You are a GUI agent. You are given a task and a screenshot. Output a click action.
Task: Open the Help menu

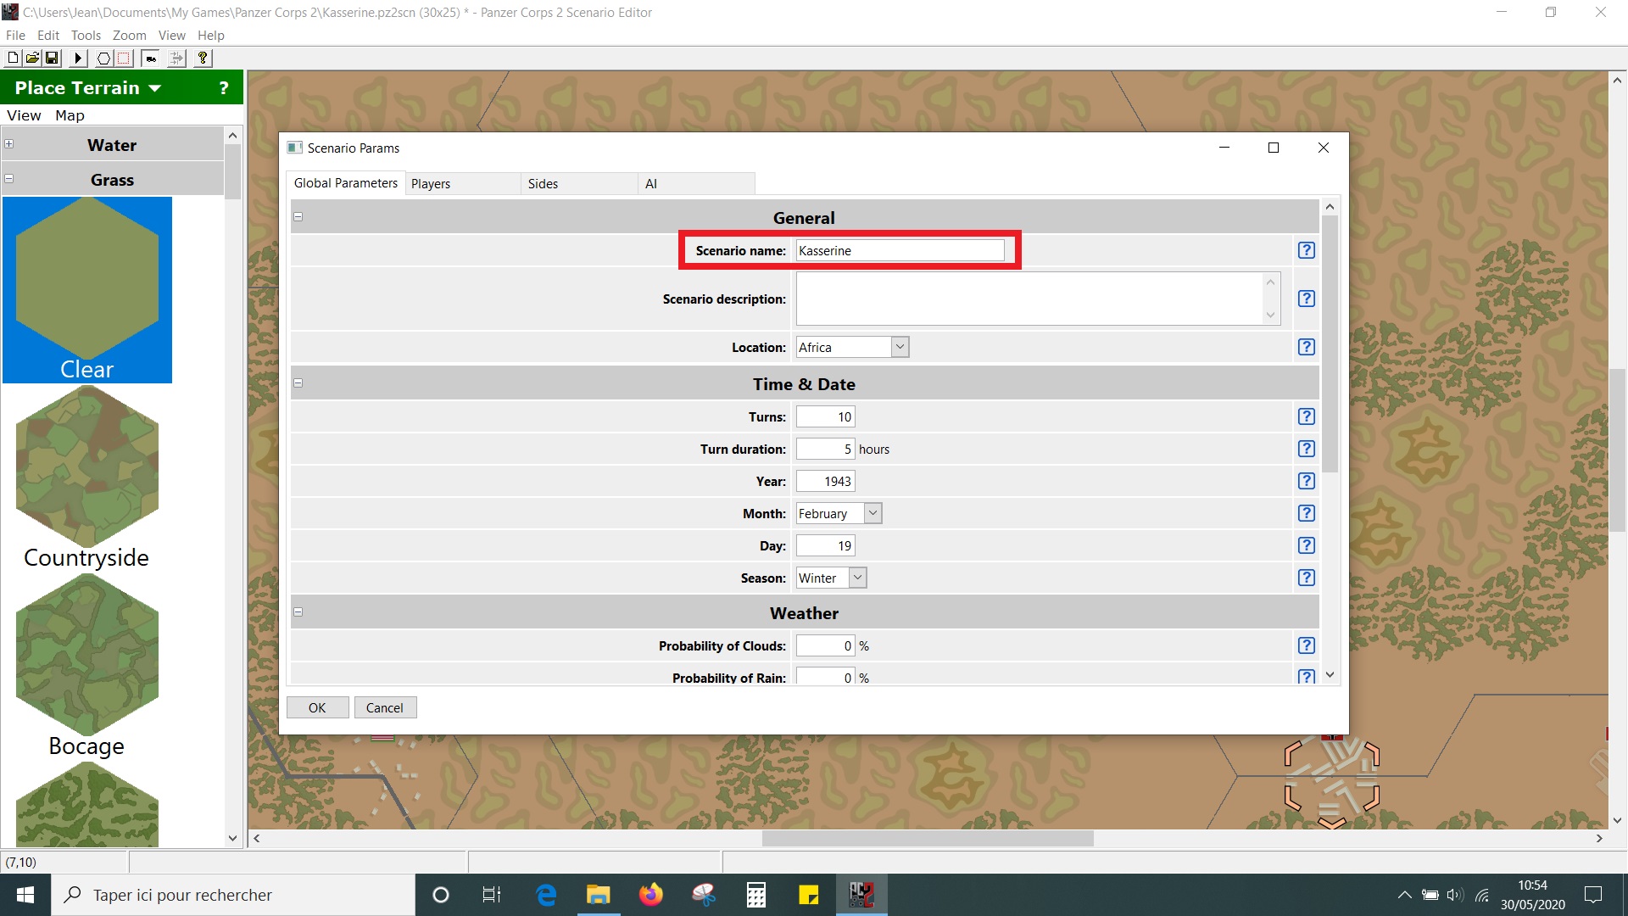211,36
